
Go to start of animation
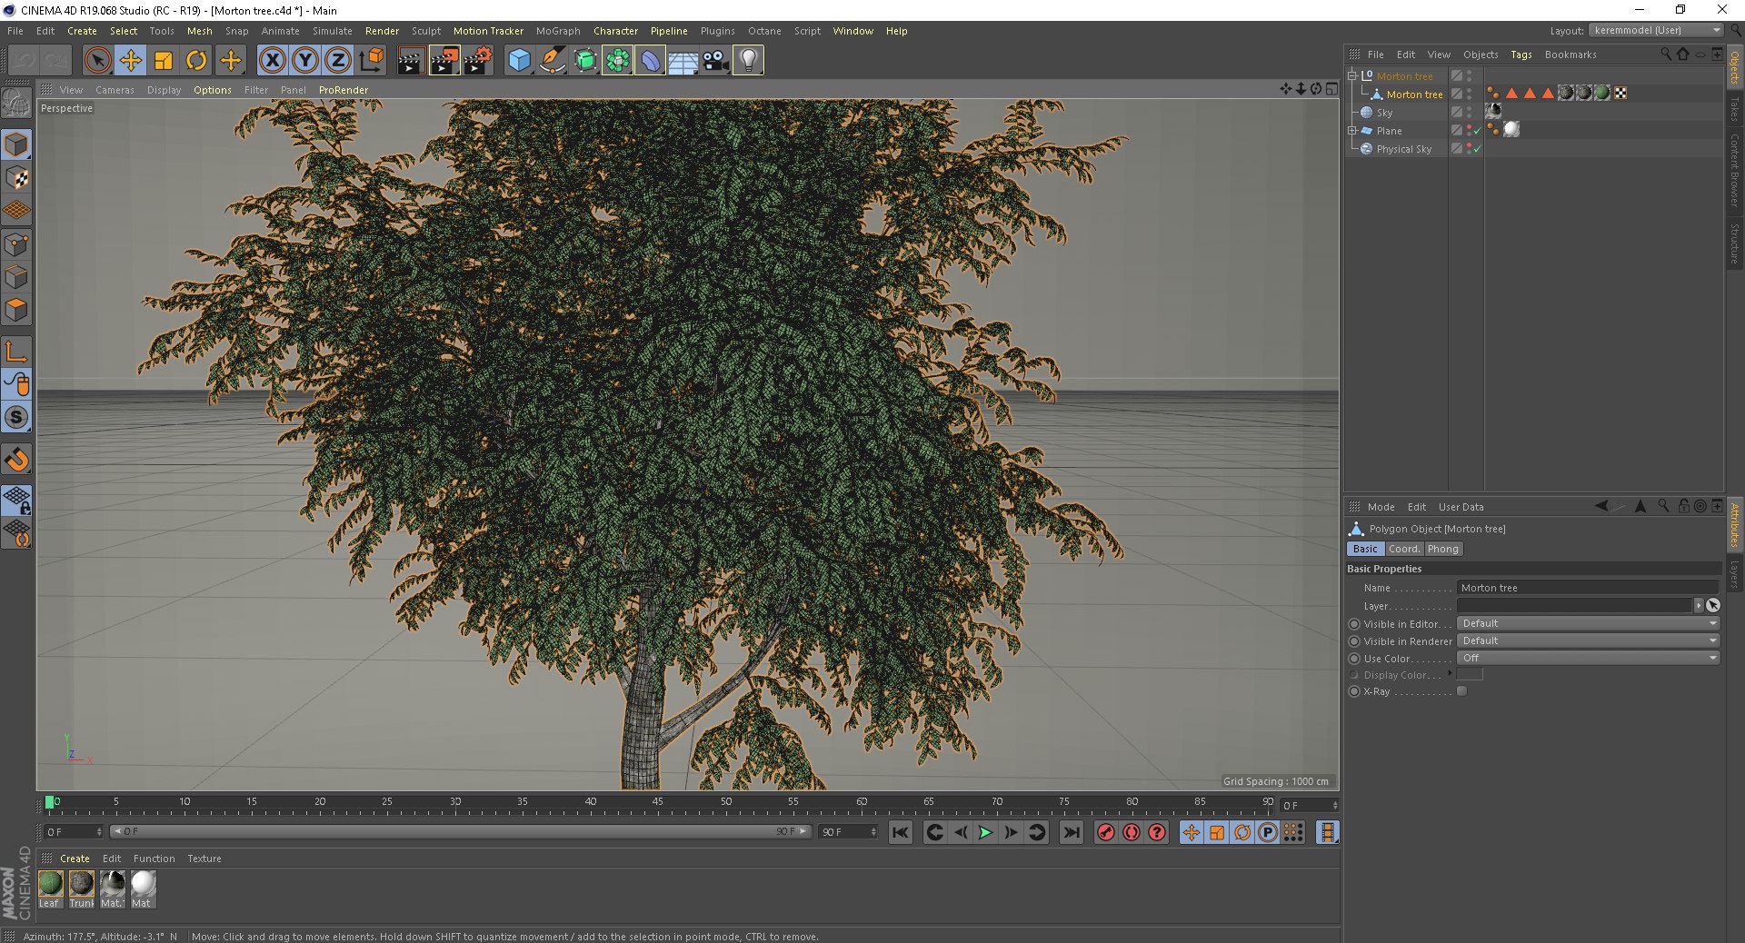coord(900,832)
